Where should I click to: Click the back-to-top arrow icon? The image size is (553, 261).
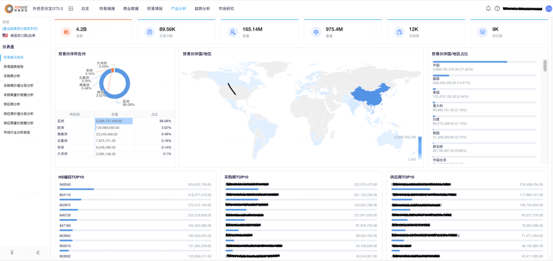12,252
